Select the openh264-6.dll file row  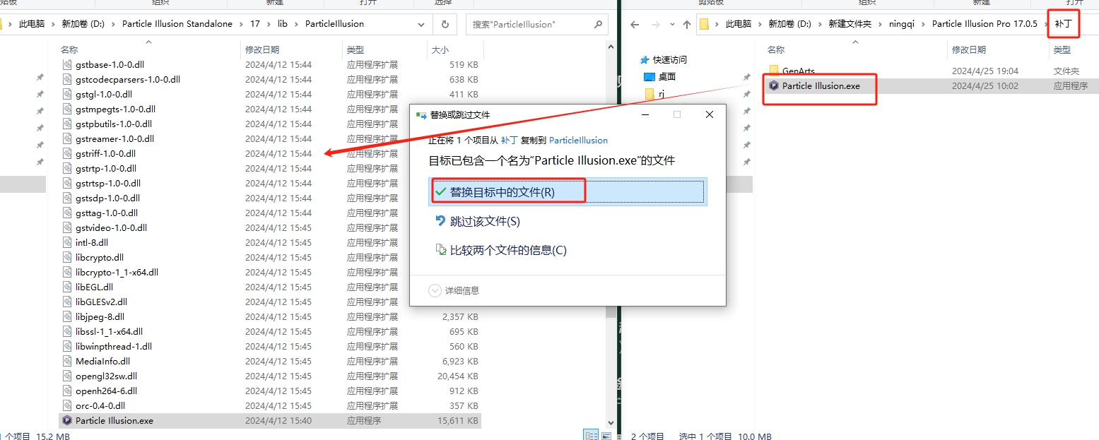click(x=269, y=391)
